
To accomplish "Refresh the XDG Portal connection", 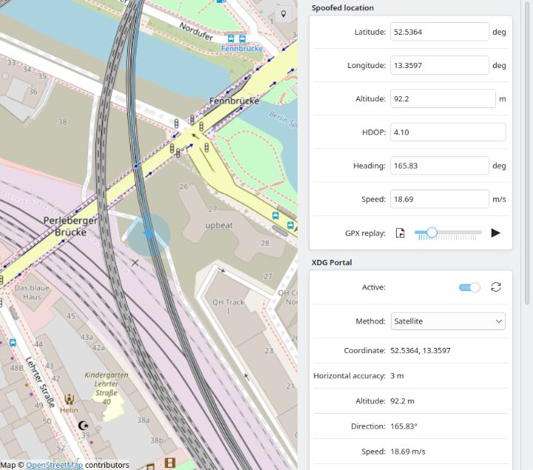I will point(496,287).
